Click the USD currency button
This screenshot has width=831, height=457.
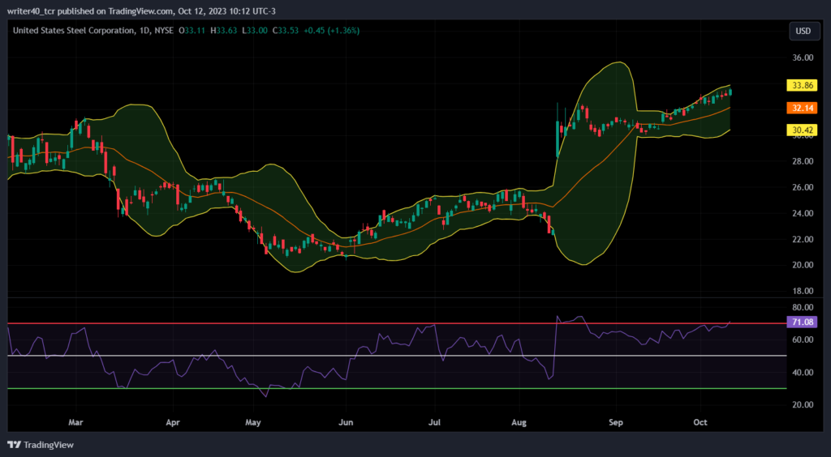coord(803,31)
